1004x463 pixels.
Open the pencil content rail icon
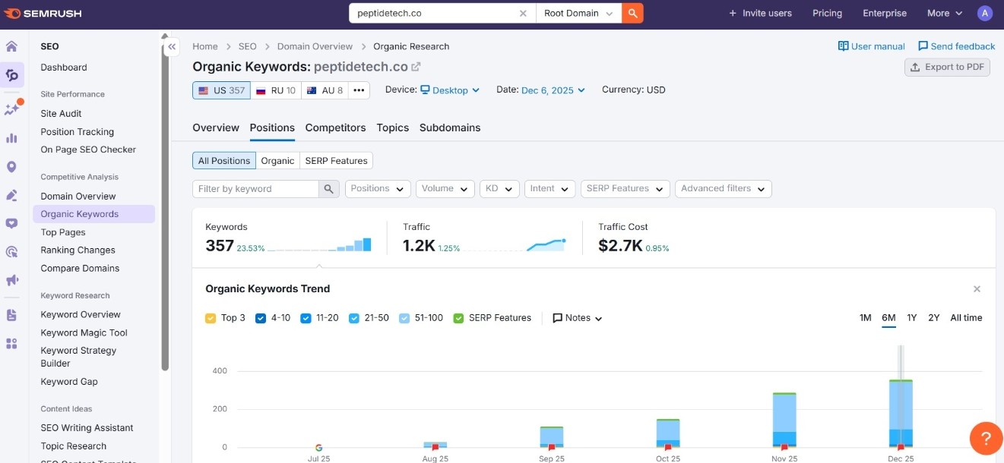11,195
